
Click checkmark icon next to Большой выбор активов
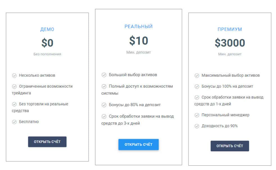point(104,75)
